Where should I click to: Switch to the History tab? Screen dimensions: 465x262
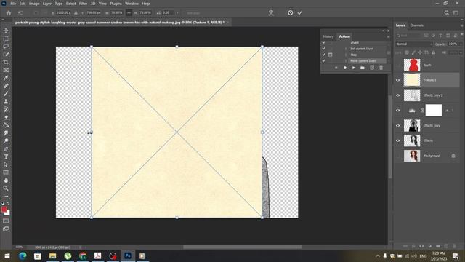point(328,36)
